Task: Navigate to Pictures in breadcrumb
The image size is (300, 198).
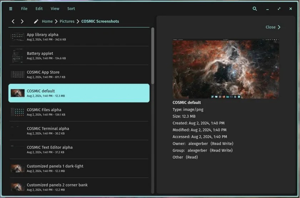Action: pyautogui.click(x=67, y=21)
